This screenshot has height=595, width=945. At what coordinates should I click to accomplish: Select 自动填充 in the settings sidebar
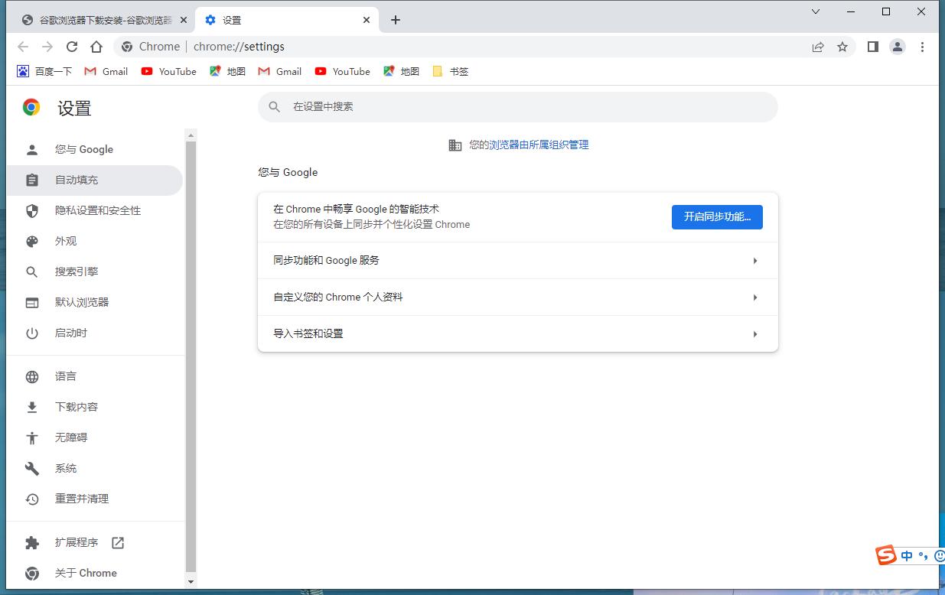point(79,180)
